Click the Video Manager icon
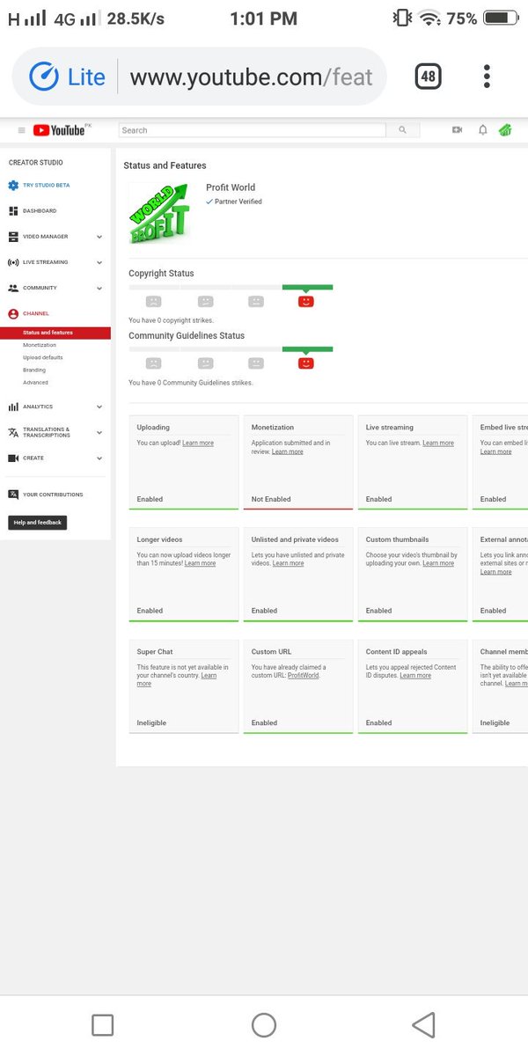 click(13, 237)
